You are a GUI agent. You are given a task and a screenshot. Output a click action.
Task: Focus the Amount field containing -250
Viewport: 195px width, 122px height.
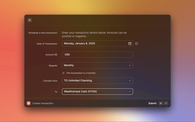(x=97, y=55)
